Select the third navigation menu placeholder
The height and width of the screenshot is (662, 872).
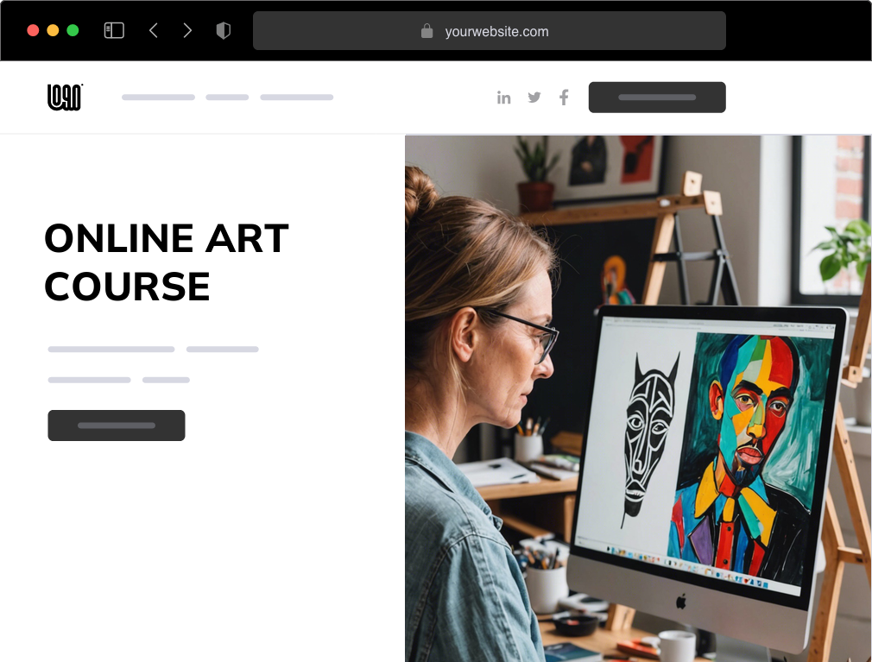point(297,98)
